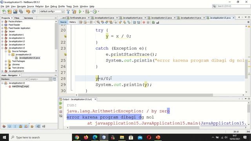Toggle Show Static Members filter in Navigator
This screenshot has width=251, height=141.
point(15,127)
